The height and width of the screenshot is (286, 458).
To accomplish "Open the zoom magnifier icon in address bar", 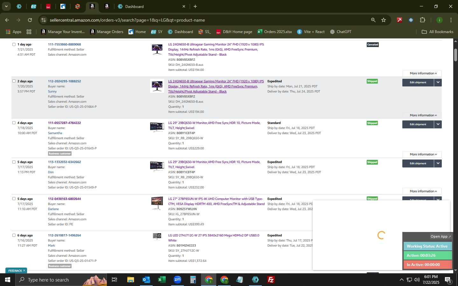I will click(x=373, y=20).
